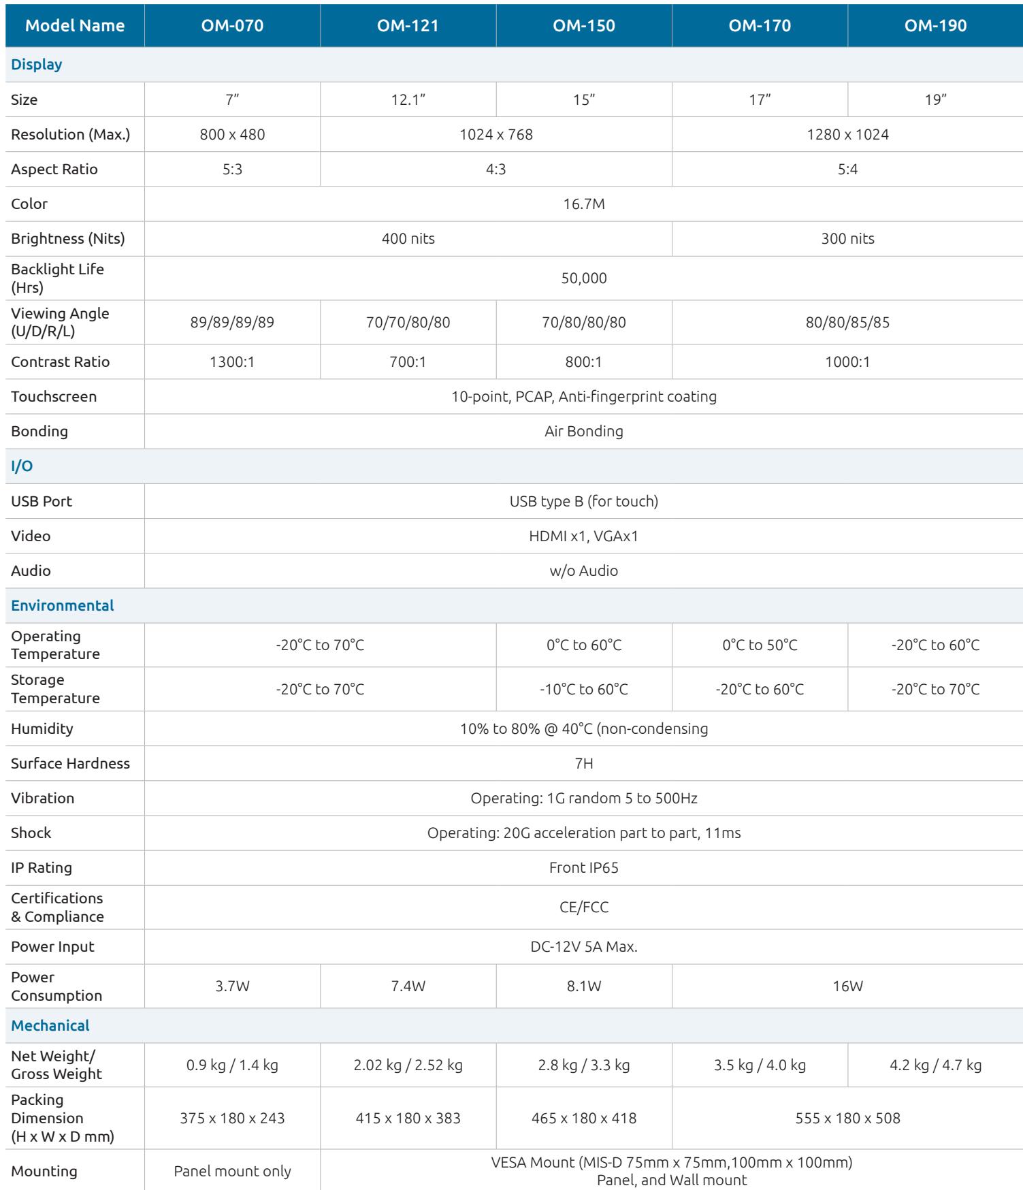The image size is (1023, 1190).
Task: Click the Model Name header cell
Action: [x=75, y=26]
